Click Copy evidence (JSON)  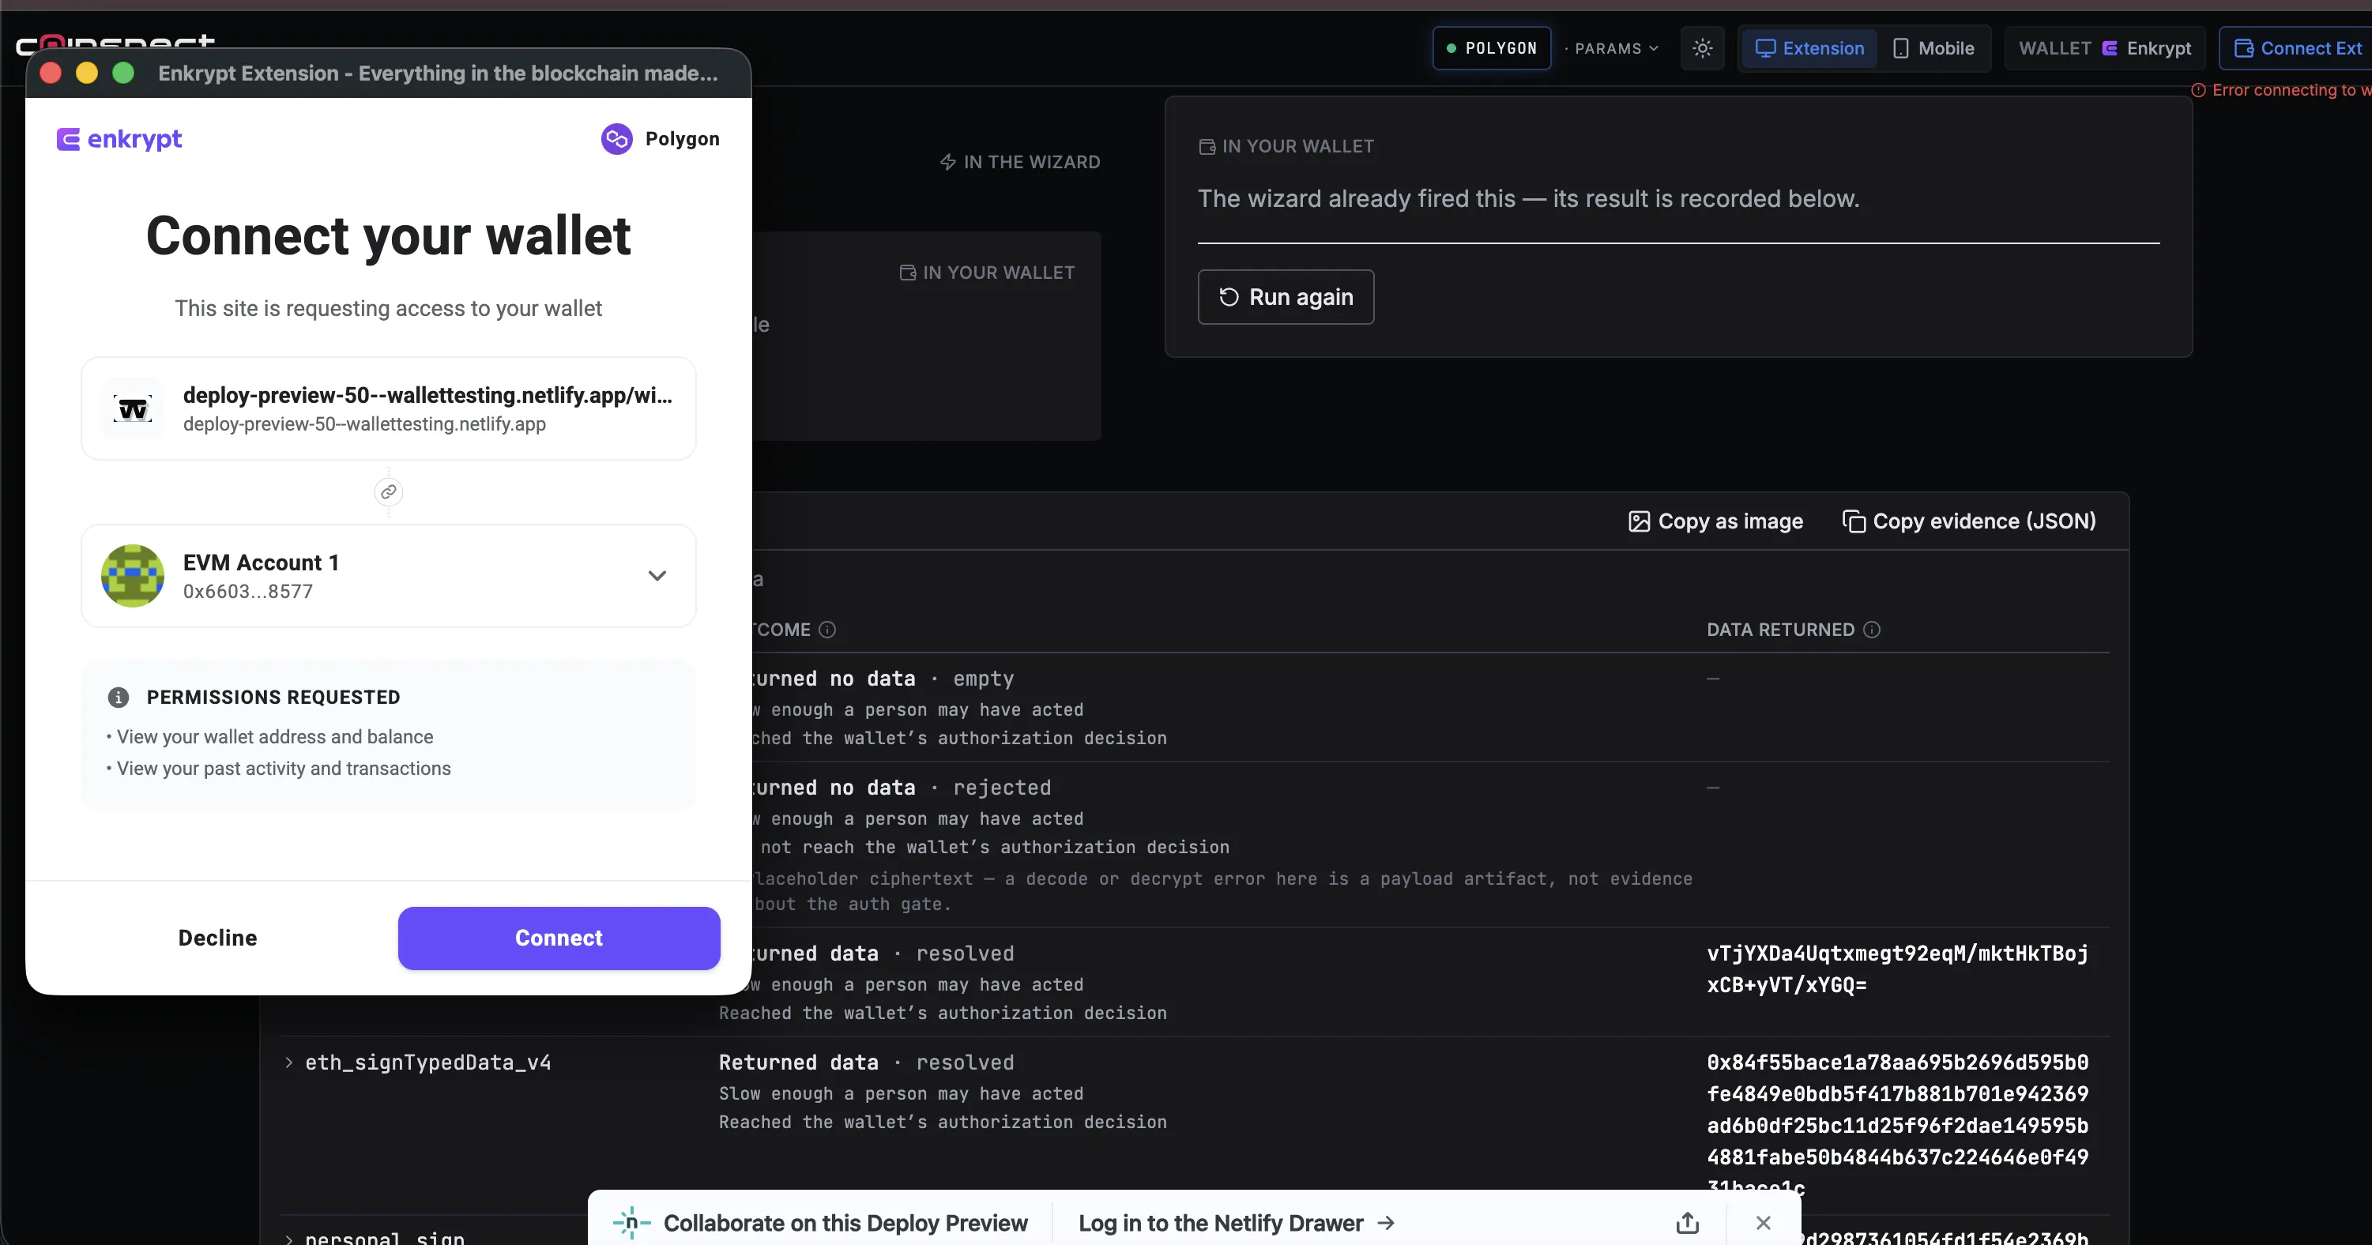tap(1969, 521)
